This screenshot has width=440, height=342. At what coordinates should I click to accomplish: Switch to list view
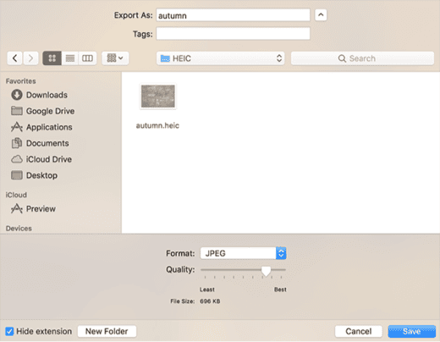coord(70,58)
